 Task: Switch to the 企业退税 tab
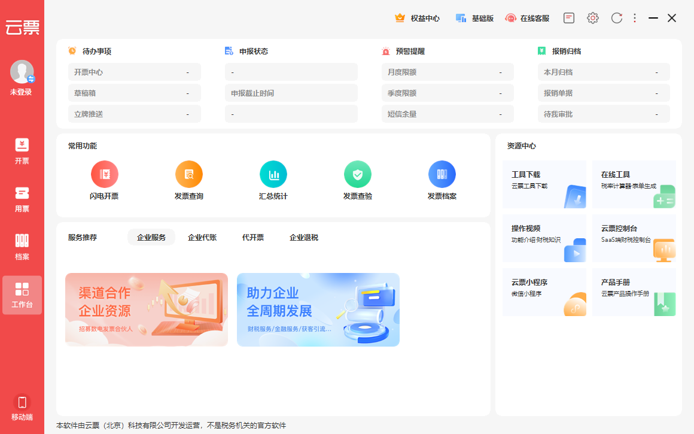[x=304, y=238]
